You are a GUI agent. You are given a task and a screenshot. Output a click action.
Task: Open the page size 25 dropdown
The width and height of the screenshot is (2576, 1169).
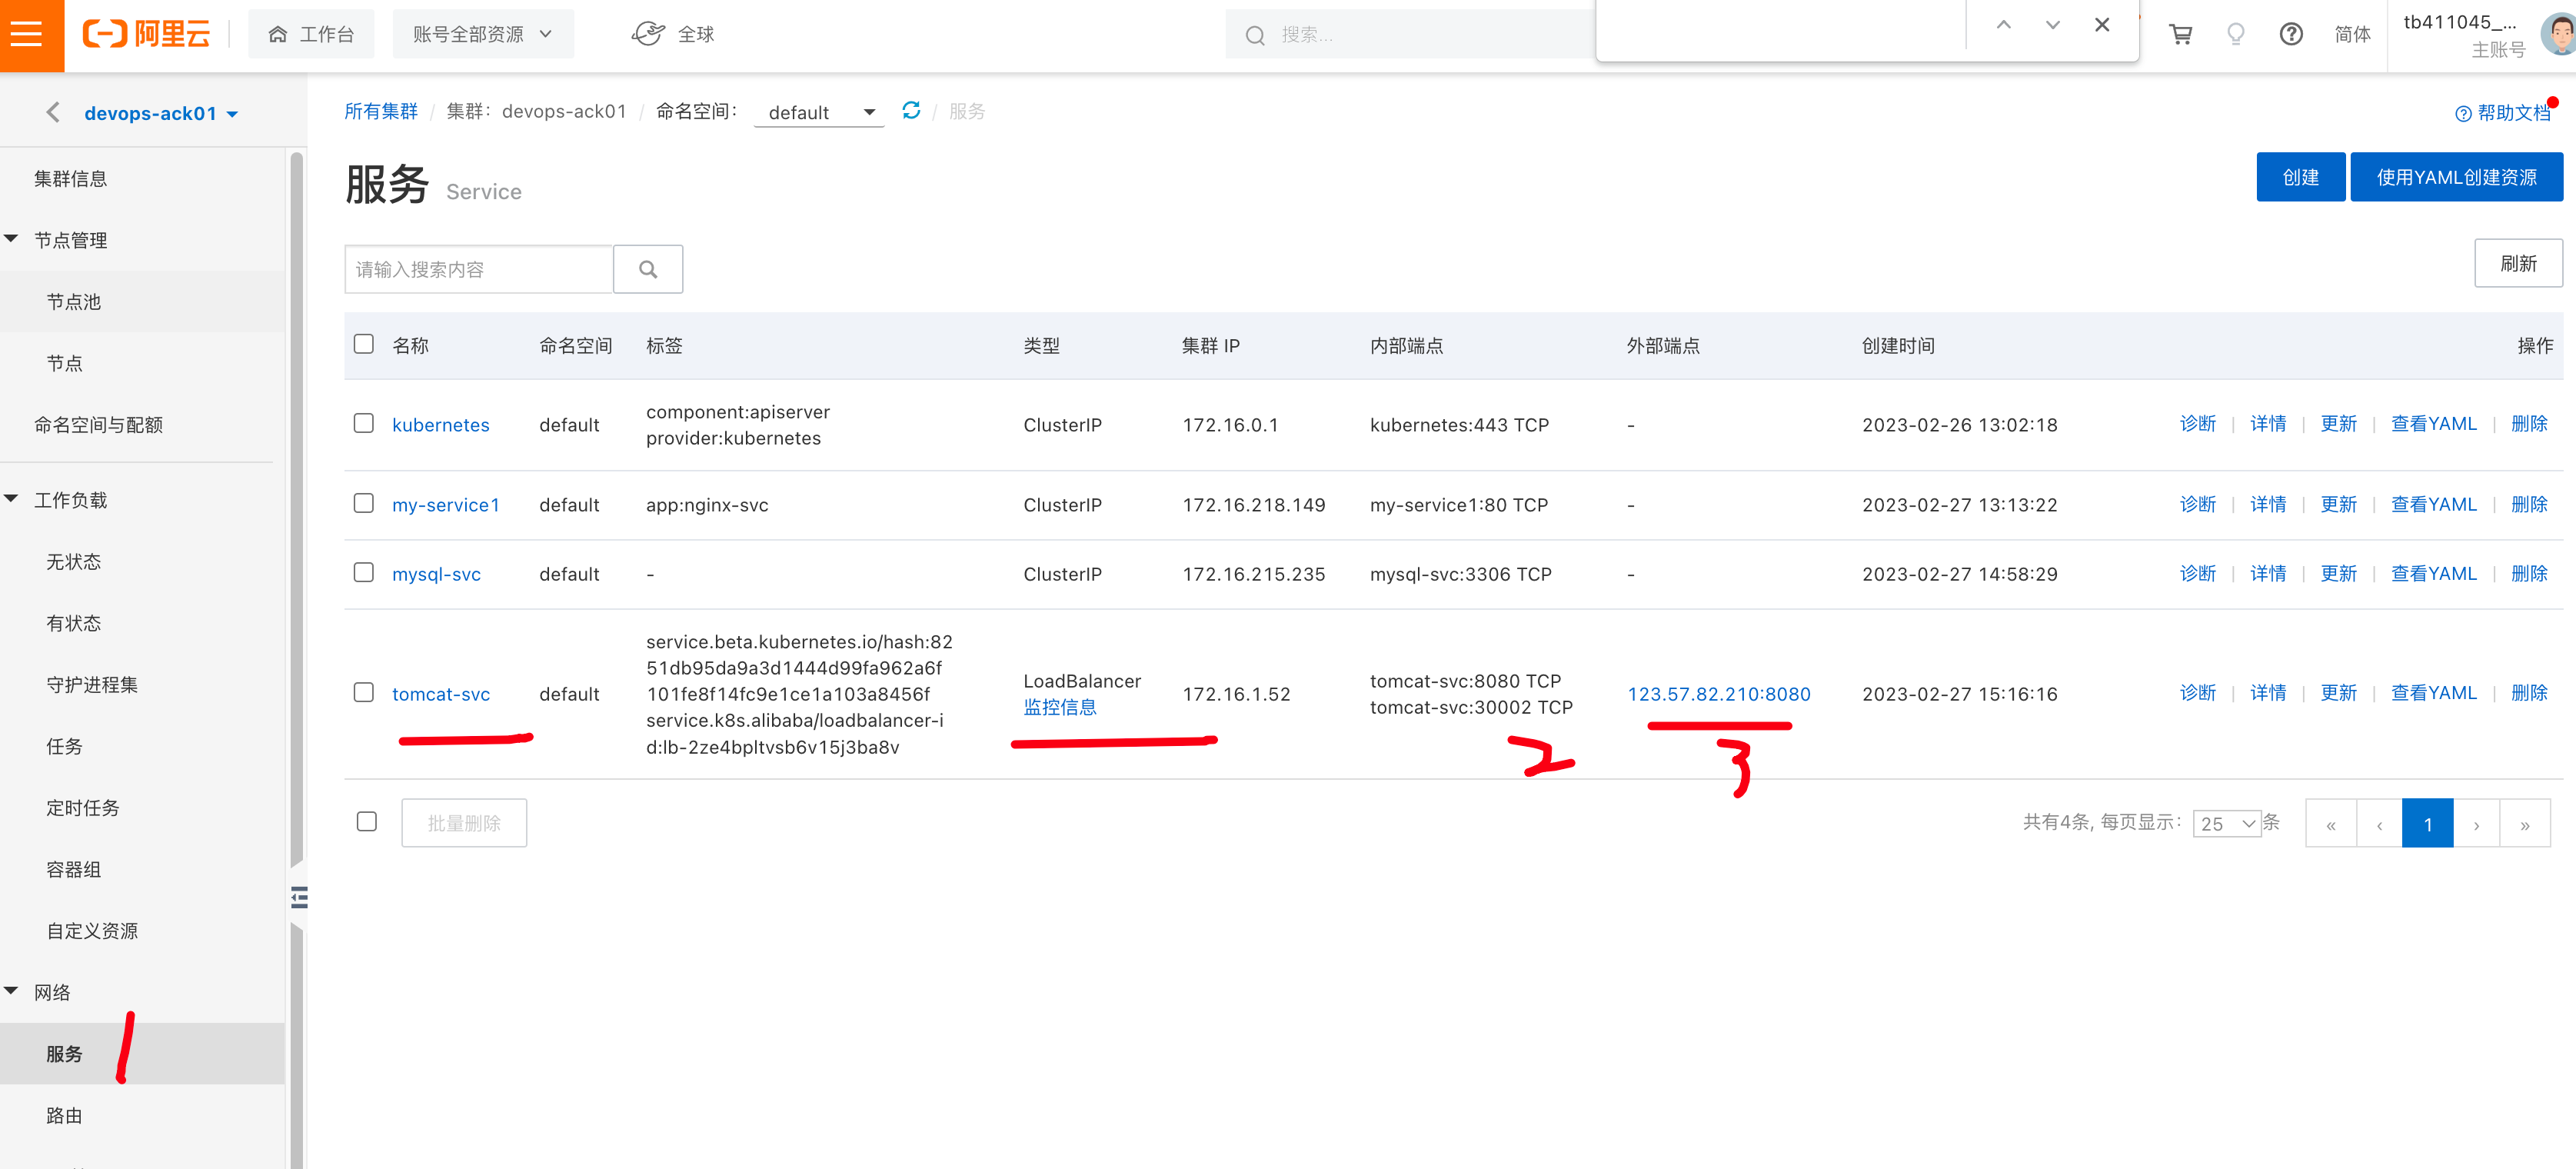2226,824
